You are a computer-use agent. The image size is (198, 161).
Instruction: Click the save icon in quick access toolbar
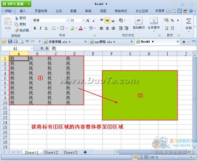10,42
